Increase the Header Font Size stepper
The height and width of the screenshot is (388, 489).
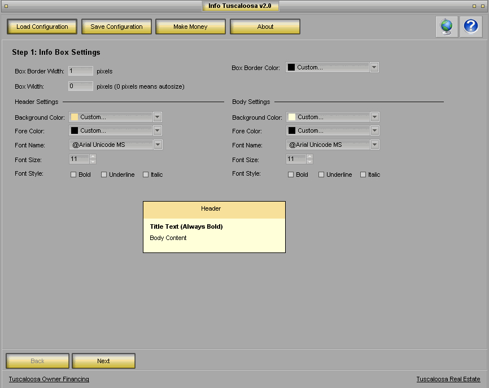tap(93, 156)
